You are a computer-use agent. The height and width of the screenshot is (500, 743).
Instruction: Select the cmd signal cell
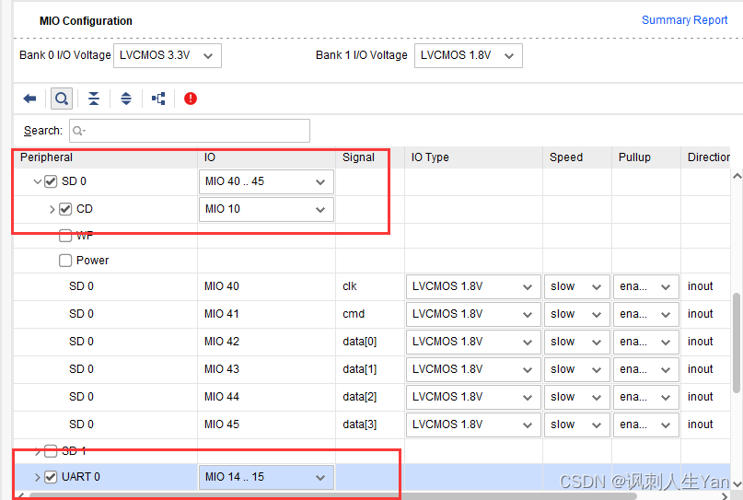tap(354, 314)
